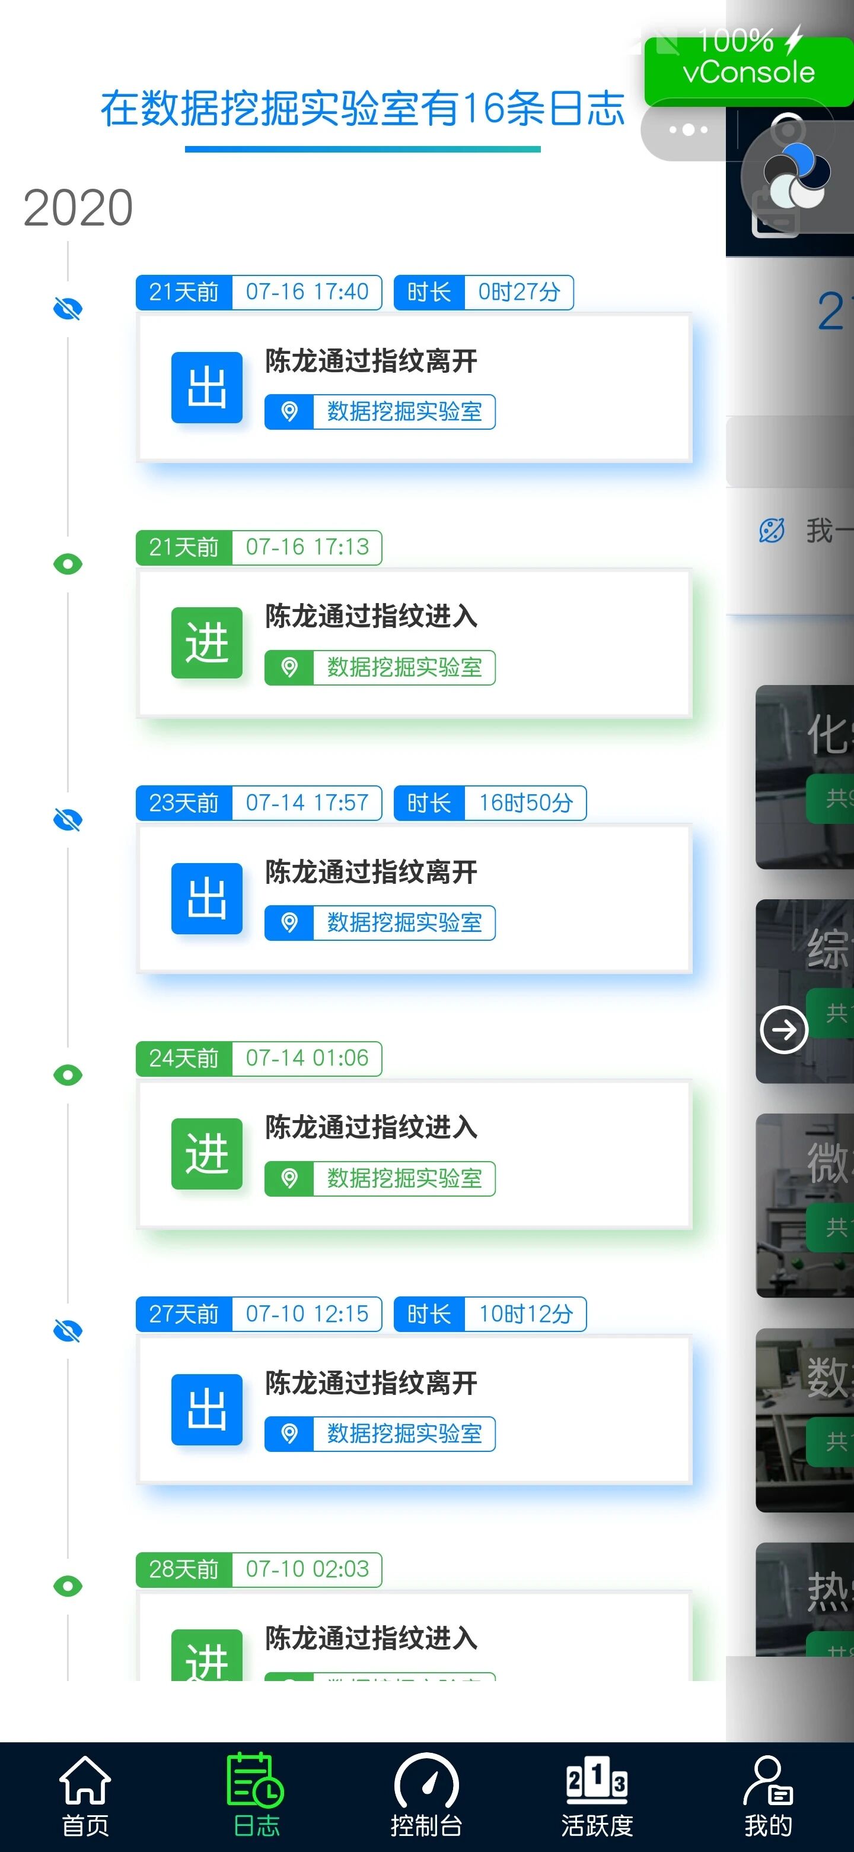Click the 21天前 07-16 17:40 time badge
The height and width of the screenshot is (1852, 854).
[259, 292]
